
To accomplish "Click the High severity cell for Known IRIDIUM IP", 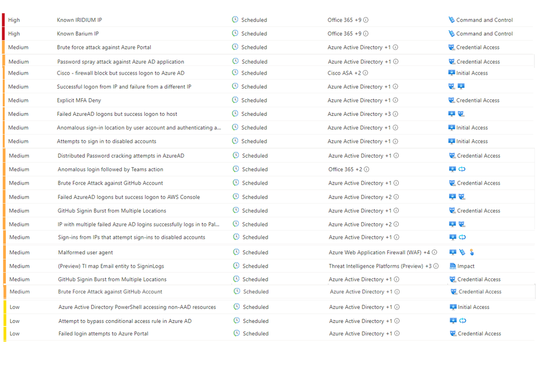I will pos(14,20).
